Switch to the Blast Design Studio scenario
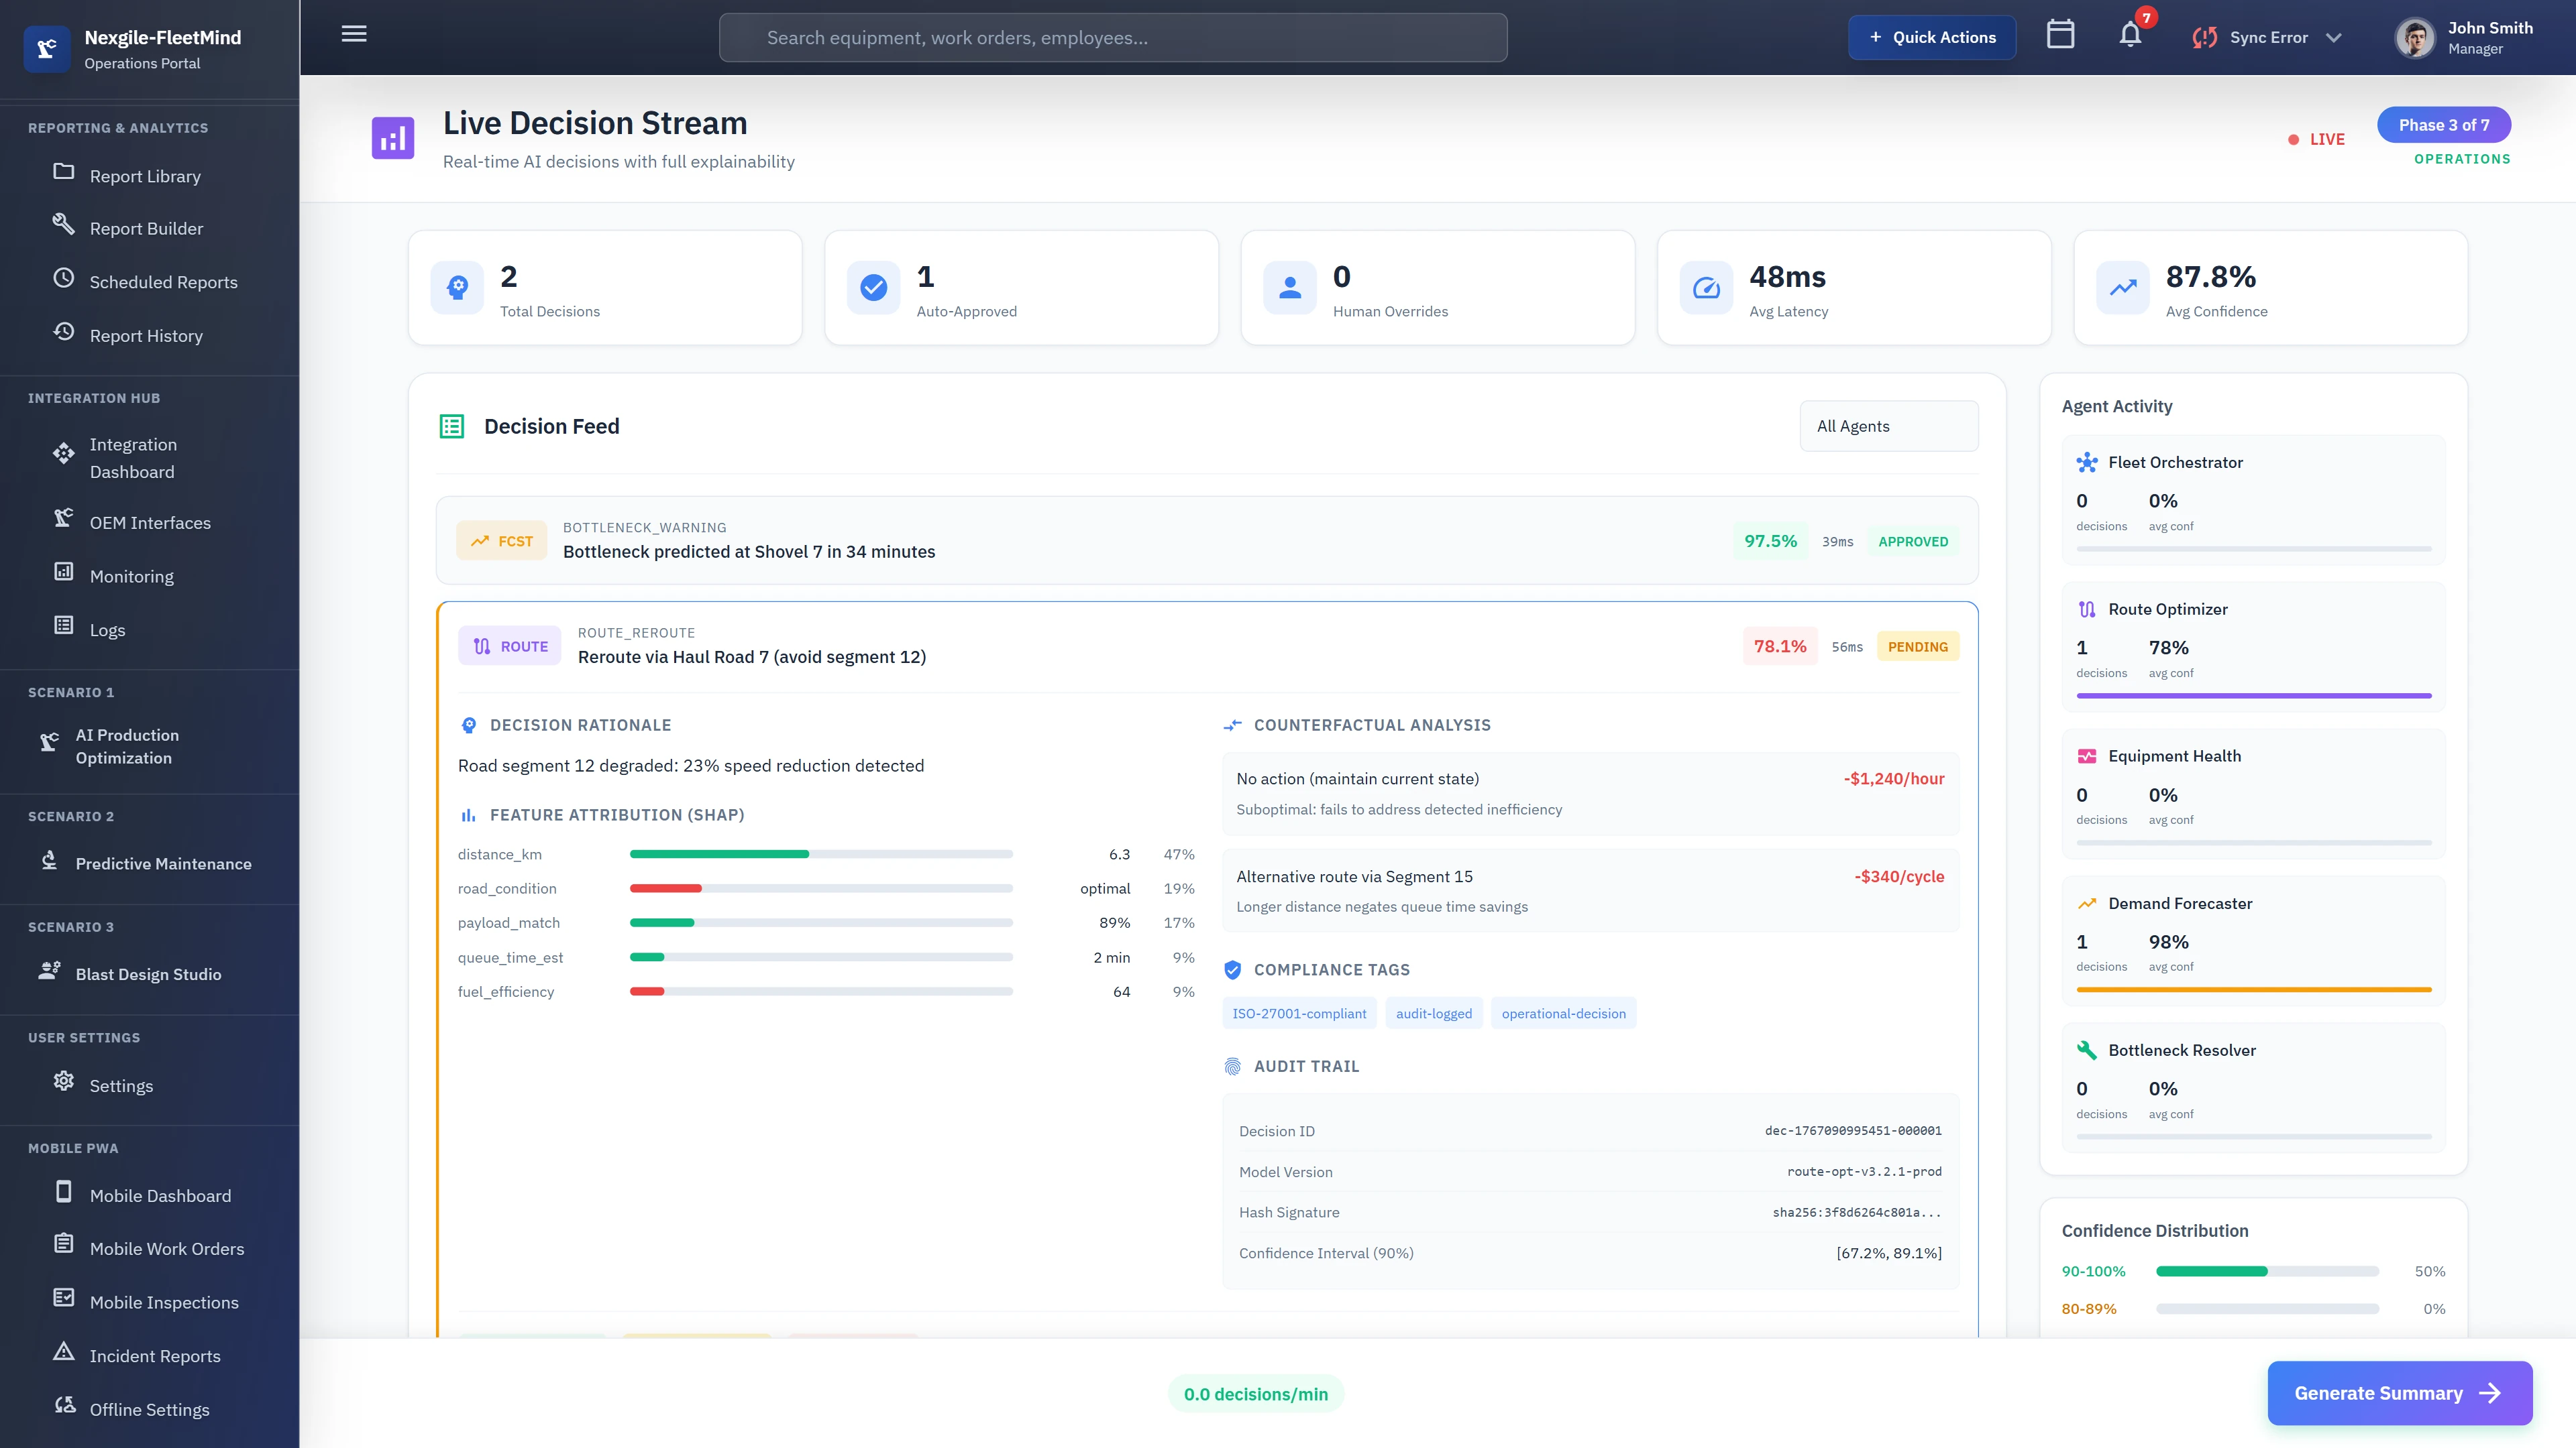The width and height of the screenshot is (2576, 1448). tap(150, 973)
